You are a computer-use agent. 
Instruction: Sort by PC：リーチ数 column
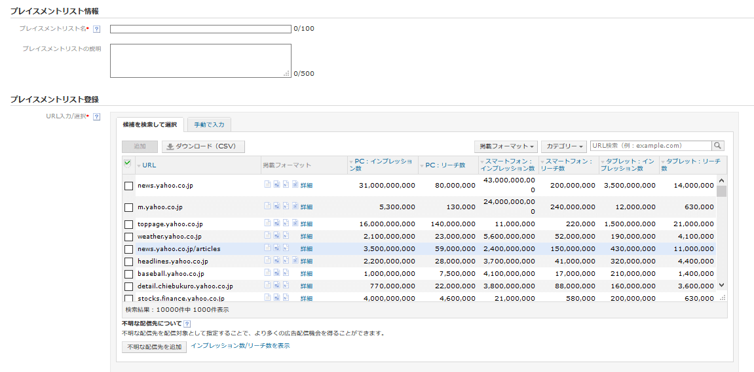click(x=445, y=165)
